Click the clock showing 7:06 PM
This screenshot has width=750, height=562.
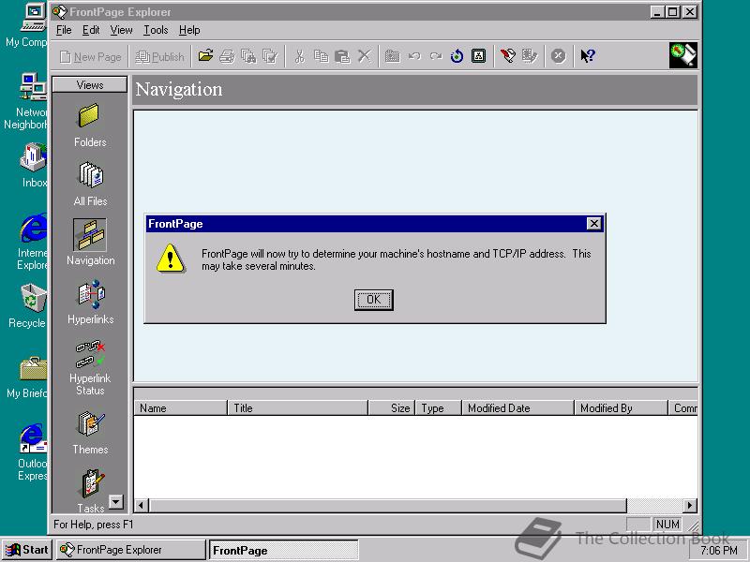[718, 551]
